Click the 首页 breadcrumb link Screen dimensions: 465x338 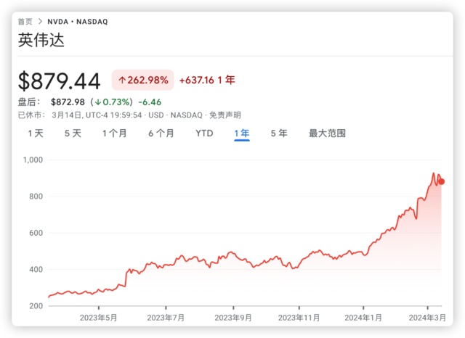pyautogui.click(x=25, y=22)
